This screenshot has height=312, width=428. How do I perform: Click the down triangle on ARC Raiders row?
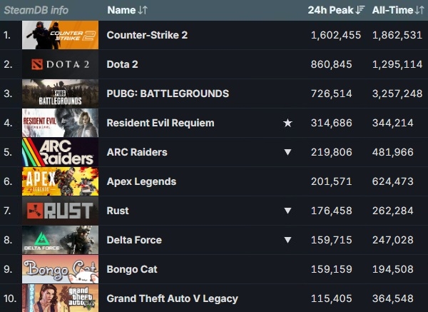point(287,152)
